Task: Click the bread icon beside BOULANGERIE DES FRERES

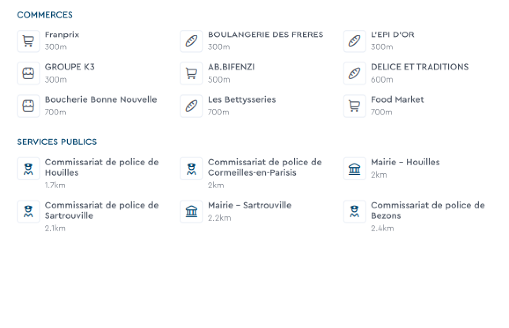Action: coord(191,41)
